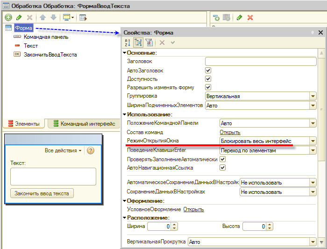Sort properties alphabetically with A-Z icon
This screenshot has height=249, width=327.
coord(128,43)
